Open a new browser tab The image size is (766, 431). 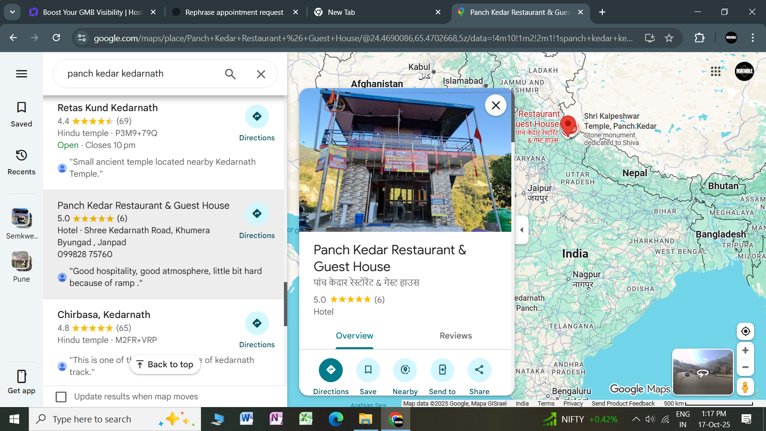pyautogui.click(x=602, y=12)
